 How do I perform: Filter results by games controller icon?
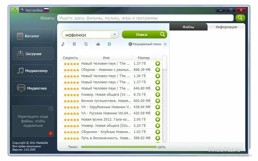click(x=98, y=44)
